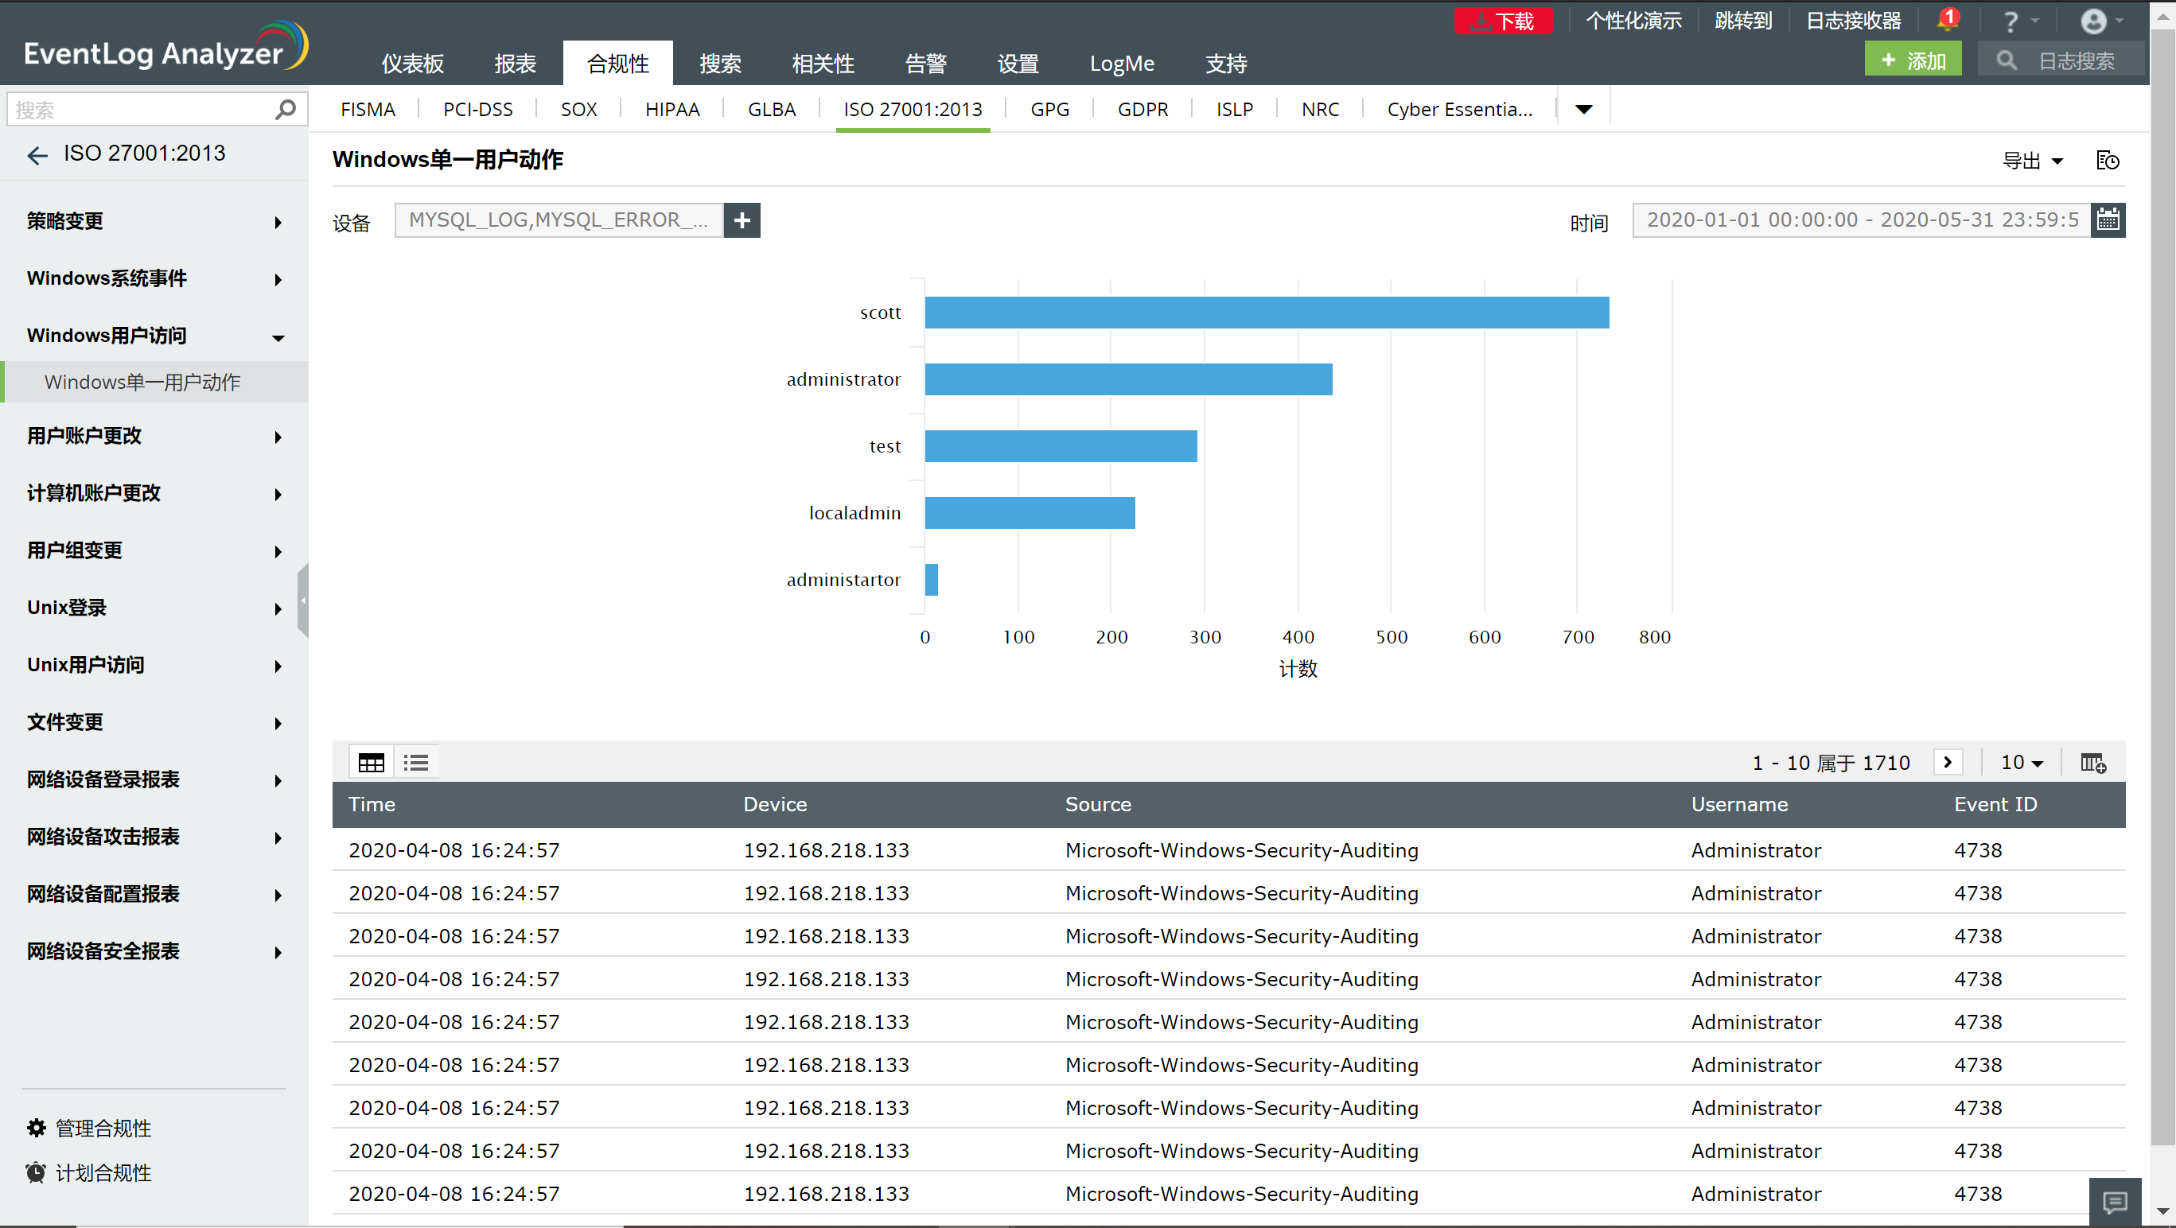The height and width of the screenshot is (1228, 2176).
Task: Open schedule report icon beside export
Action: click(x=2108, y=161)
